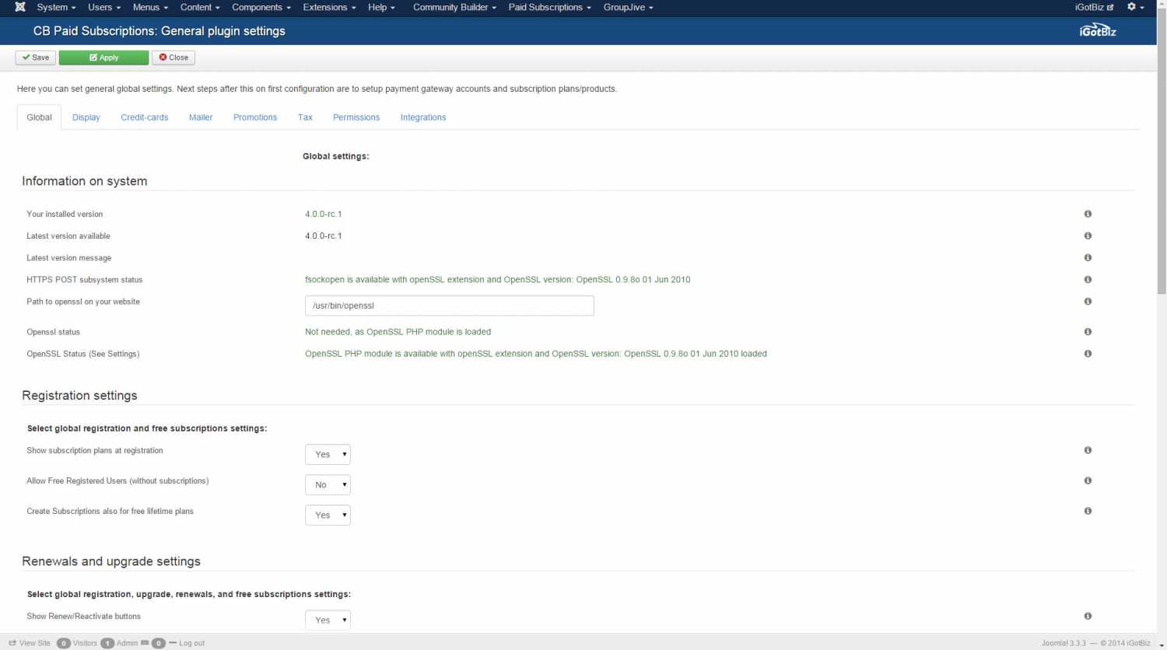
Task: Switch to the Promotions tab
Action: coord(255,117)
